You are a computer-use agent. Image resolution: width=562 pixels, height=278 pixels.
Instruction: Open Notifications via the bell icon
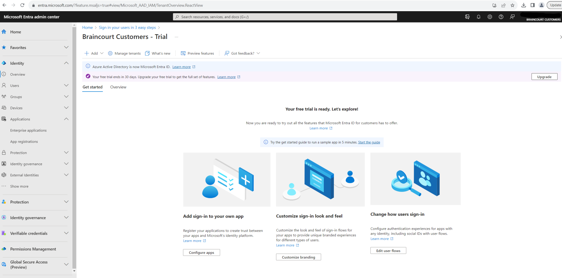coord(479,17)
